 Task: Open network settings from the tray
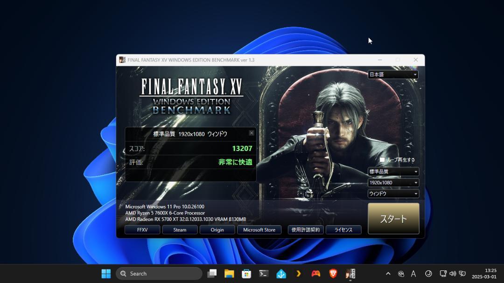click(x=443, y=274)
